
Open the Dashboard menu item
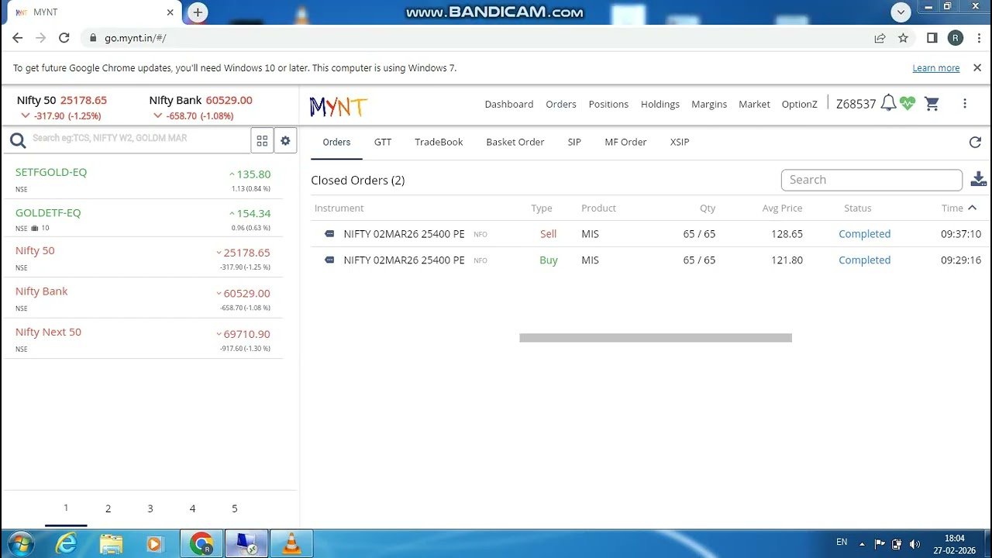[509, 104]
